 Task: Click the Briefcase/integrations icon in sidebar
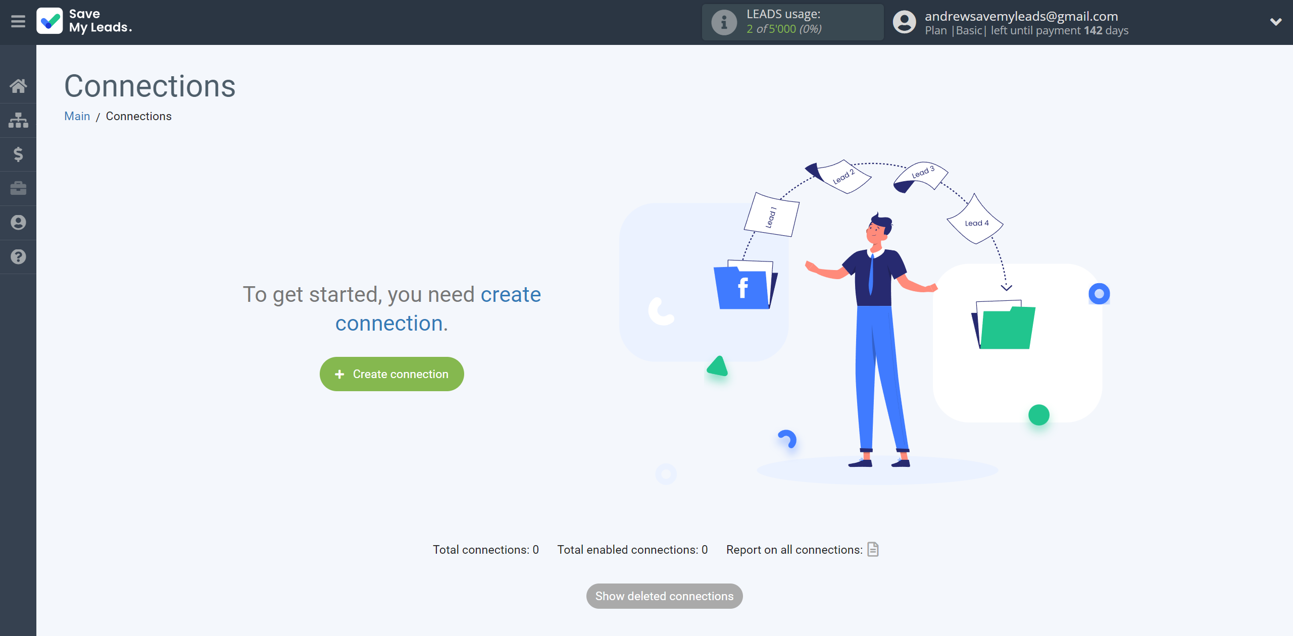tap(18, 188)
